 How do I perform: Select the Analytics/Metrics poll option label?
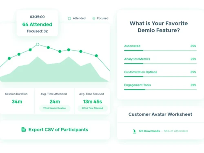click(x=137, y=59)
